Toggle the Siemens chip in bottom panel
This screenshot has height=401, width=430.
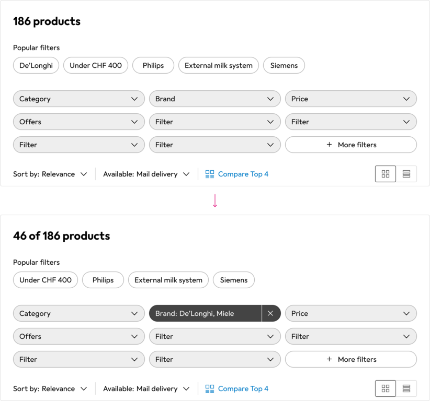pos(234,280)
